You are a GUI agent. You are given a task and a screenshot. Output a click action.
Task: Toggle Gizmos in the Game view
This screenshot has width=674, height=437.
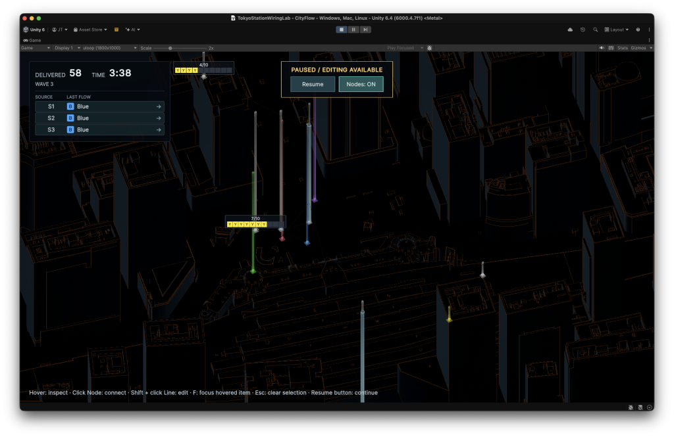(638, 48)
